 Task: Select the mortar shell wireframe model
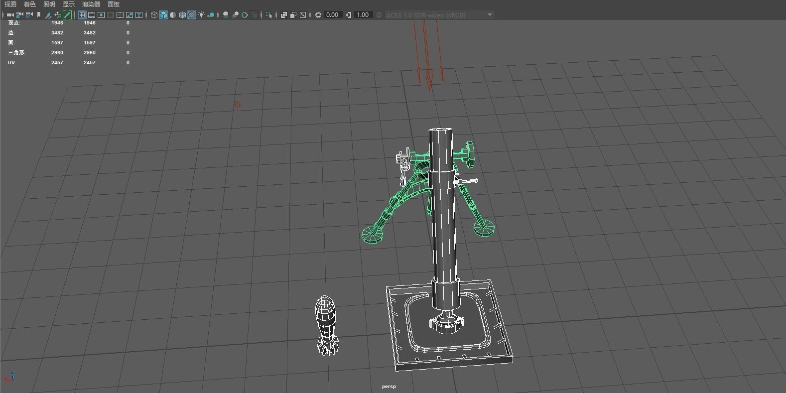327,325
